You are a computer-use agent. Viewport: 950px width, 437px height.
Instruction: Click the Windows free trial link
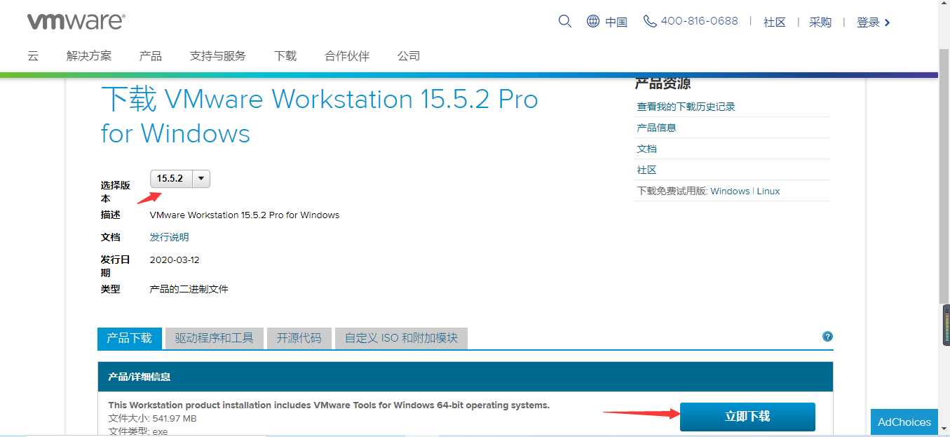(730, 191)
